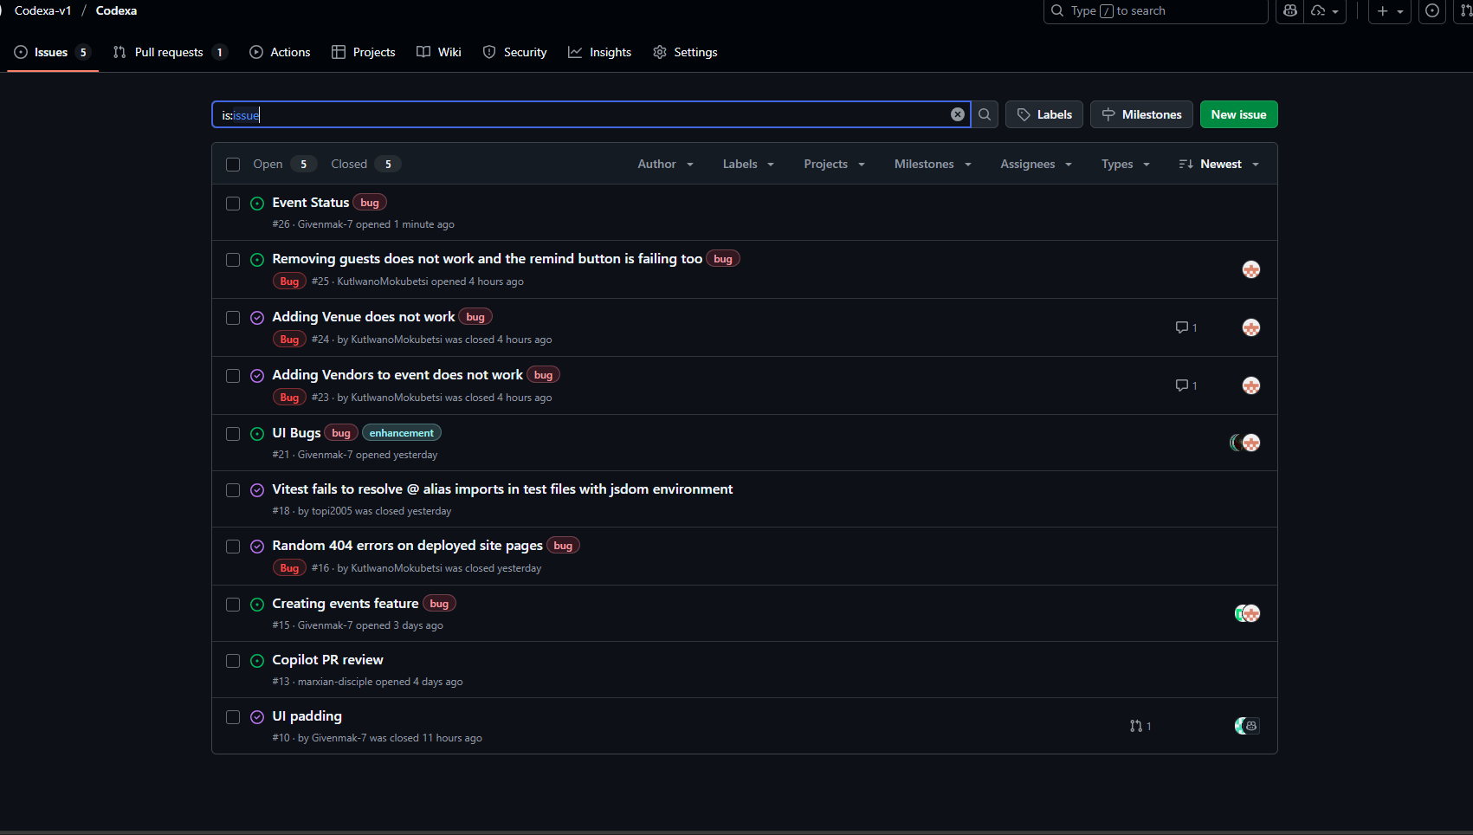Click closed status icon of Vitest issue
1473x835 pixels.
click(x=257, y=490)
